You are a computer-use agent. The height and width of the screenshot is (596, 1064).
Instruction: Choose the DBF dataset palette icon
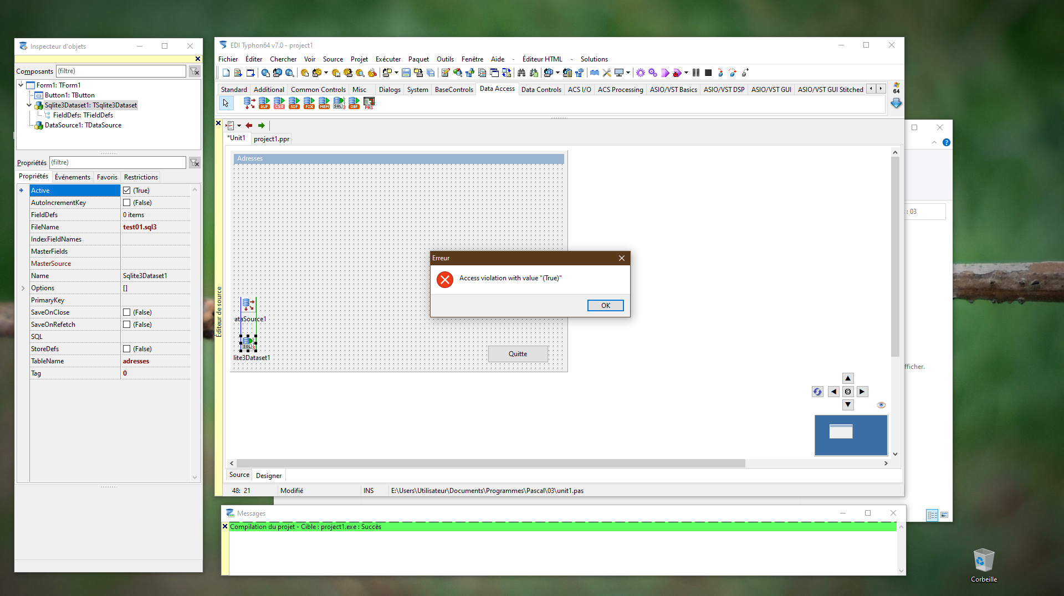354,103
